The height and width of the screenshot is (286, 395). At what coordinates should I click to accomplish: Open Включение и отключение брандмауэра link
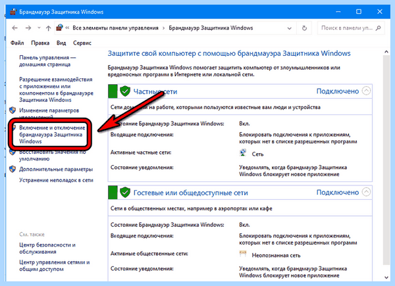52,134
